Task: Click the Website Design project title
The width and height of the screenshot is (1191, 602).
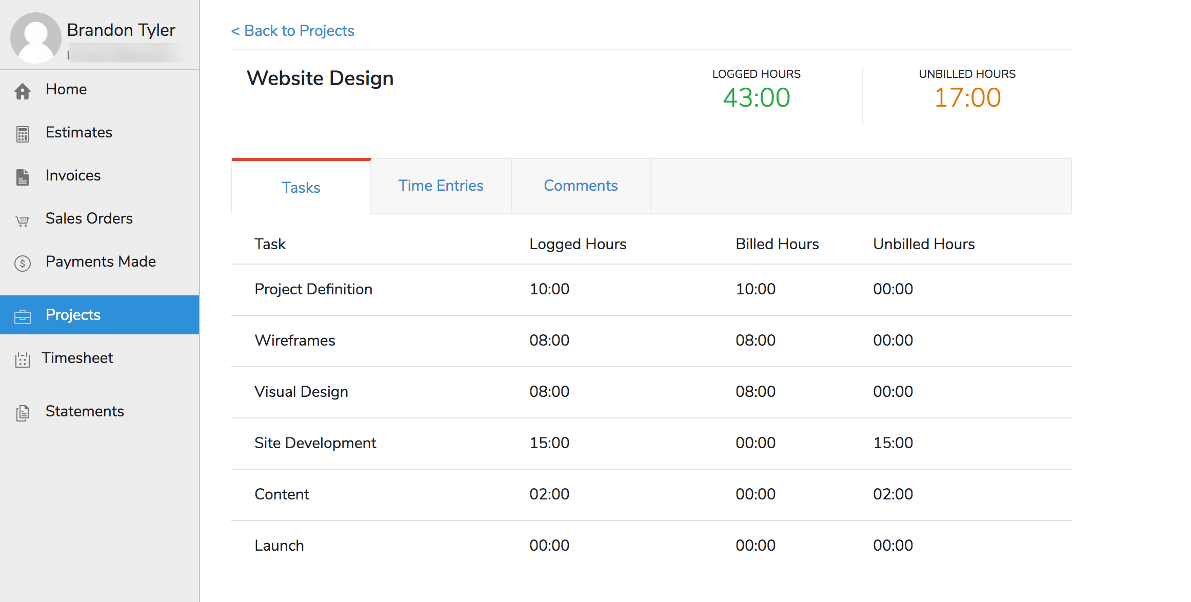Action: click(x=320, y=78)
